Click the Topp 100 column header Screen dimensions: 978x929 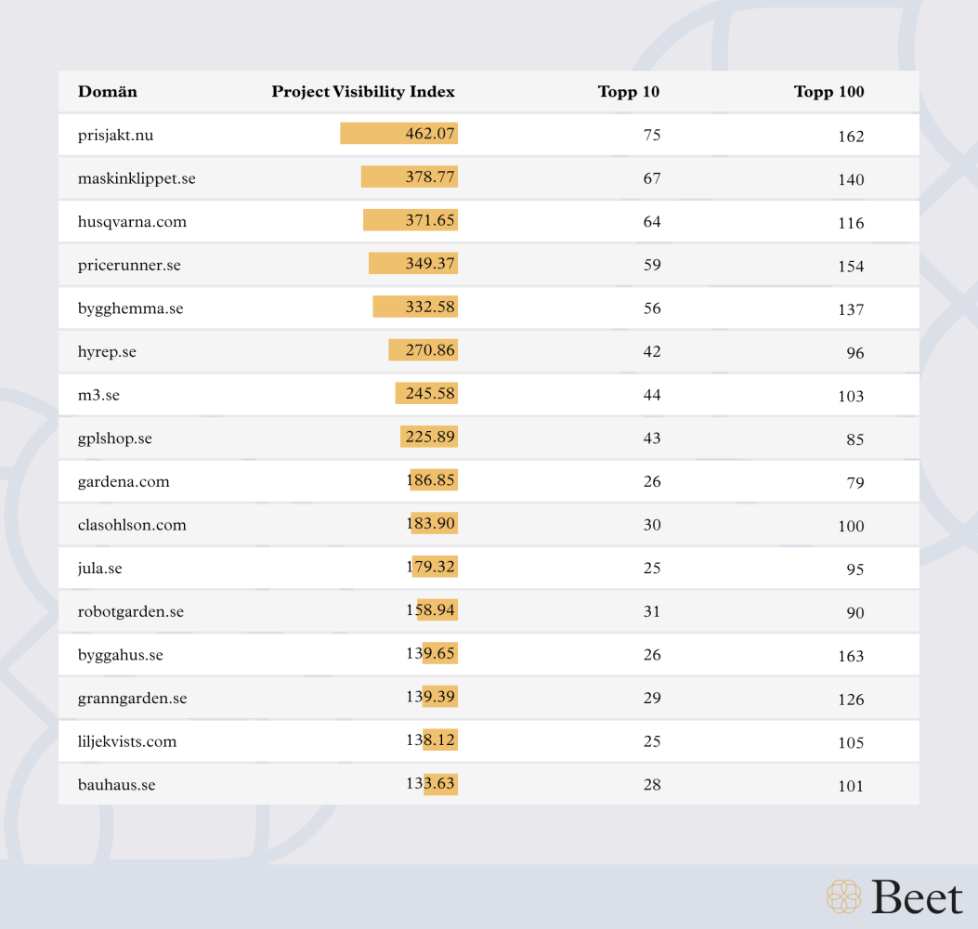tap(828, 92)
